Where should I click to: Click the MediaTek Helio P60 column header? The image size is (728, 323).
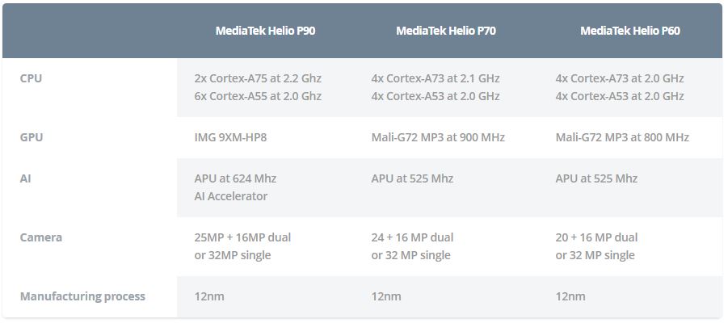tap(630, 31)
